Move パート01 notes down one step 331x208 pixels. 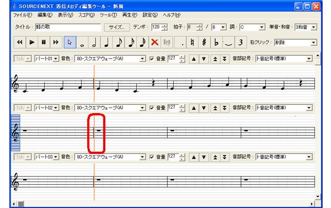204,59
